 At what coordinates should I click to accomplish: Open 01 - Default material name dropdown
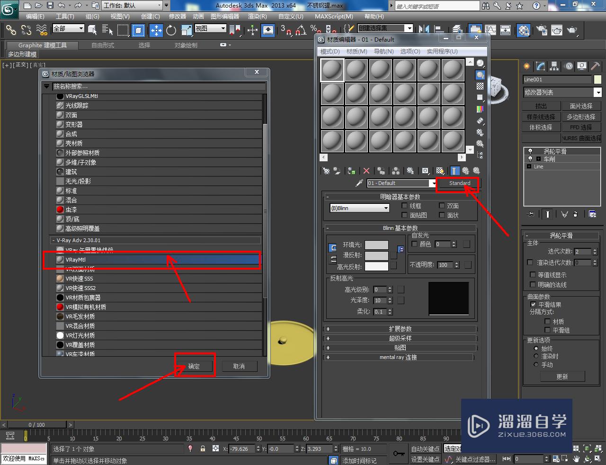click(402, 183)
